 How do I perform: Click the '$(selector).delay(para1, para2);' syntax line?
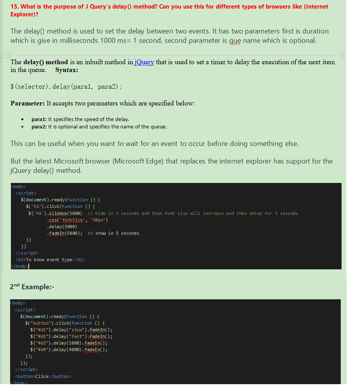coord(66,87)
